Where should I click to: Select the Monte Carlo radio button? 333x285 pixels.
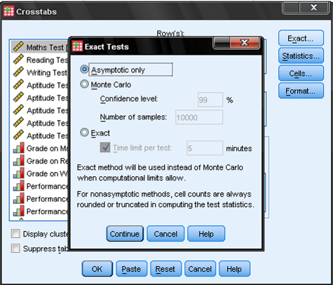tap(84, 84)
